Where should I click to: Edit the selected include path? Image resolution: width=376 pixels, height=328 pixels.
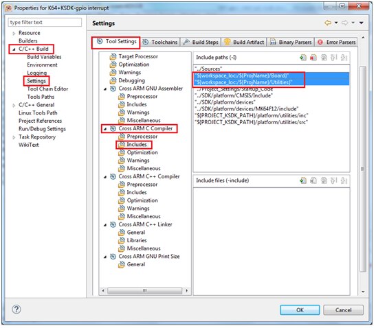coord(324,58)
